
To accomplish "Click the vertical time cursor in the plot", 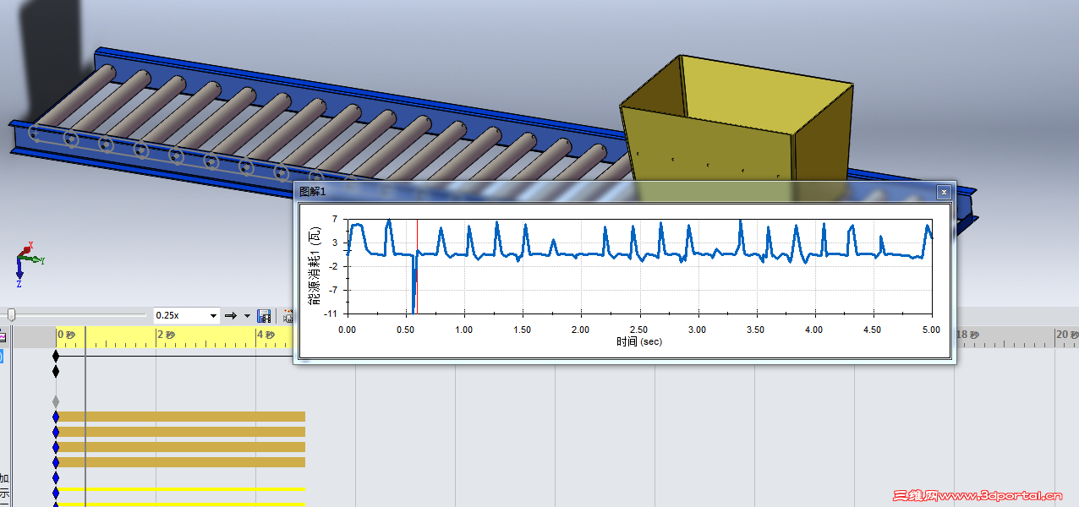I will (417, 266).
